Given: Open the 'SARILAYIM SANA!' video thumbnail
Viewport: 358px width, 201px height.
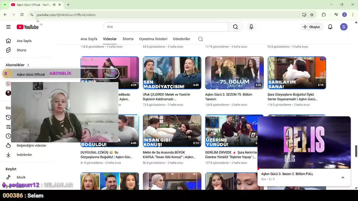Looking at the screenshot, I should pyautogui.click(x=297, y=73).
